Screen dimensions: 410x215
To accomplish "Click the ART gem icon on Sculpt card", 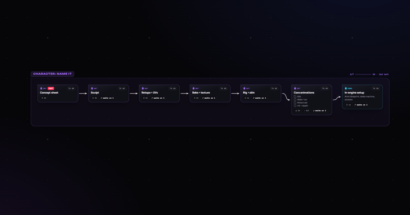I will (92, 88).
